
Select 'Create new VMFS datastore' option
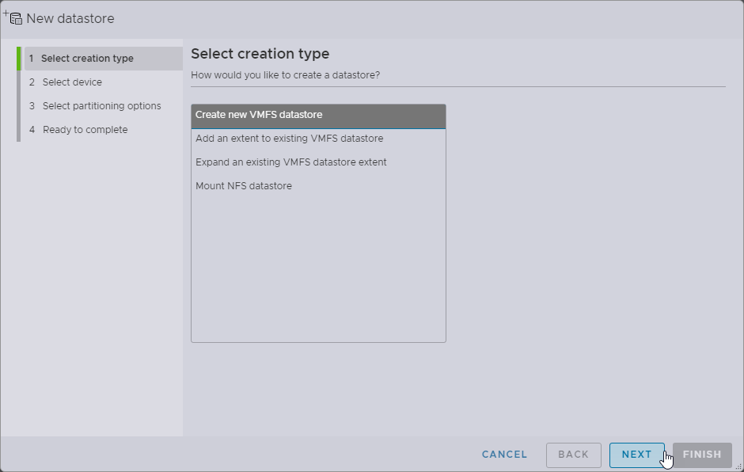point(318,116)
